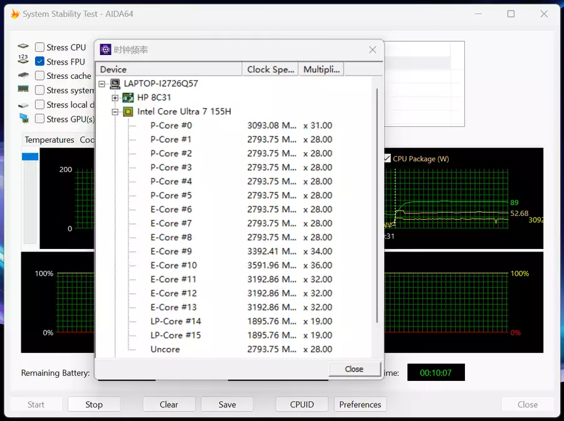The width and height of the screenshot is (564, 421).
Task: Uncheck the Stress FPU checkbox
Action: (39, 61)
